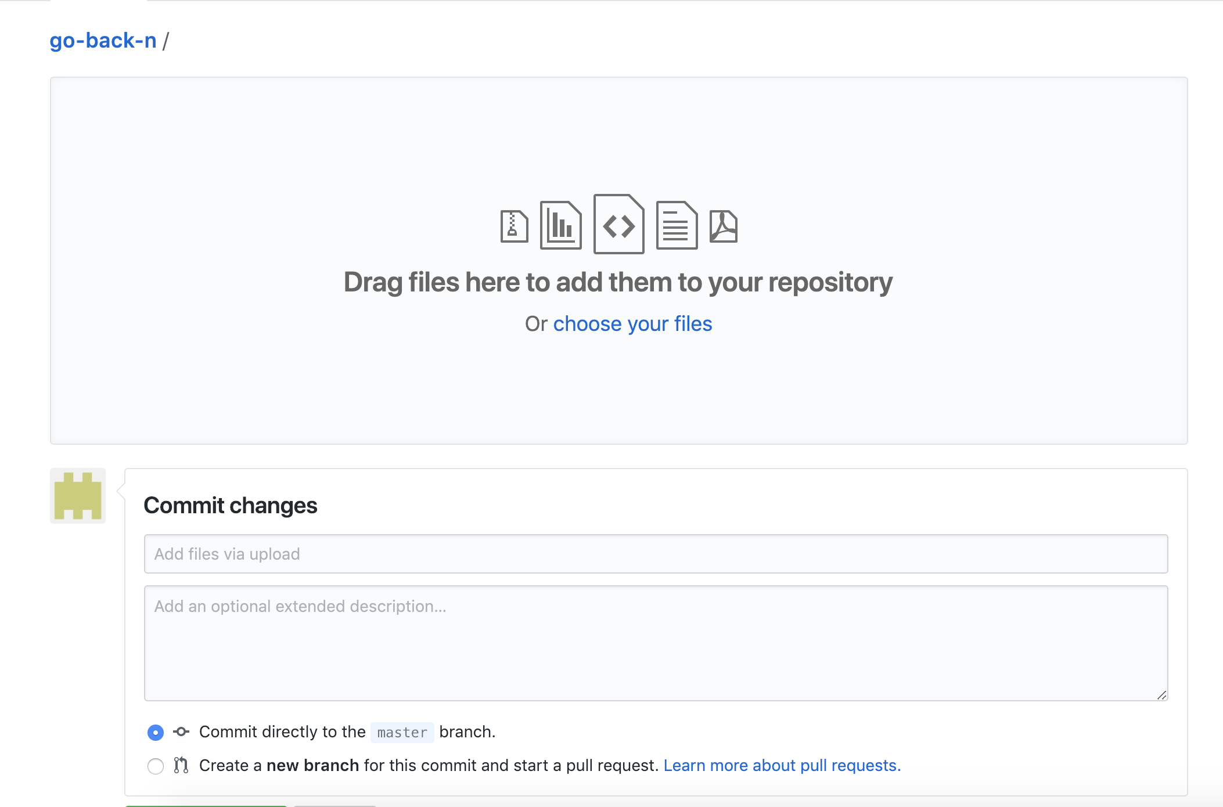The width and height of the screenshot is (1223, 807).
Task: Click the pull request branch icon
Action: coord(181,766)
